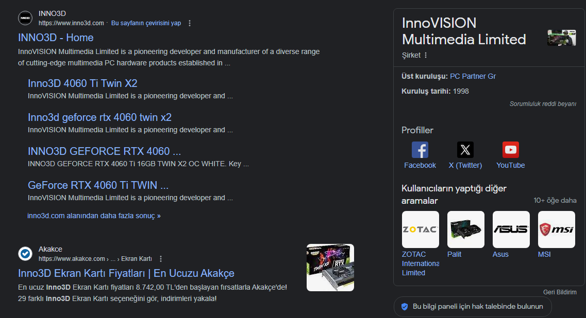Click the https://www.inno3d.com URL text
Viewport: 586px width, 318px height.
tap(71, 23)
